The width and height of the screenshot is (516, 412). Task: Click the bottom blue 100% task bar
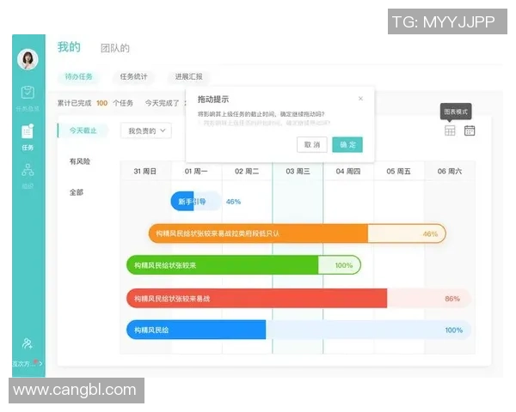(x=298, y=330)
